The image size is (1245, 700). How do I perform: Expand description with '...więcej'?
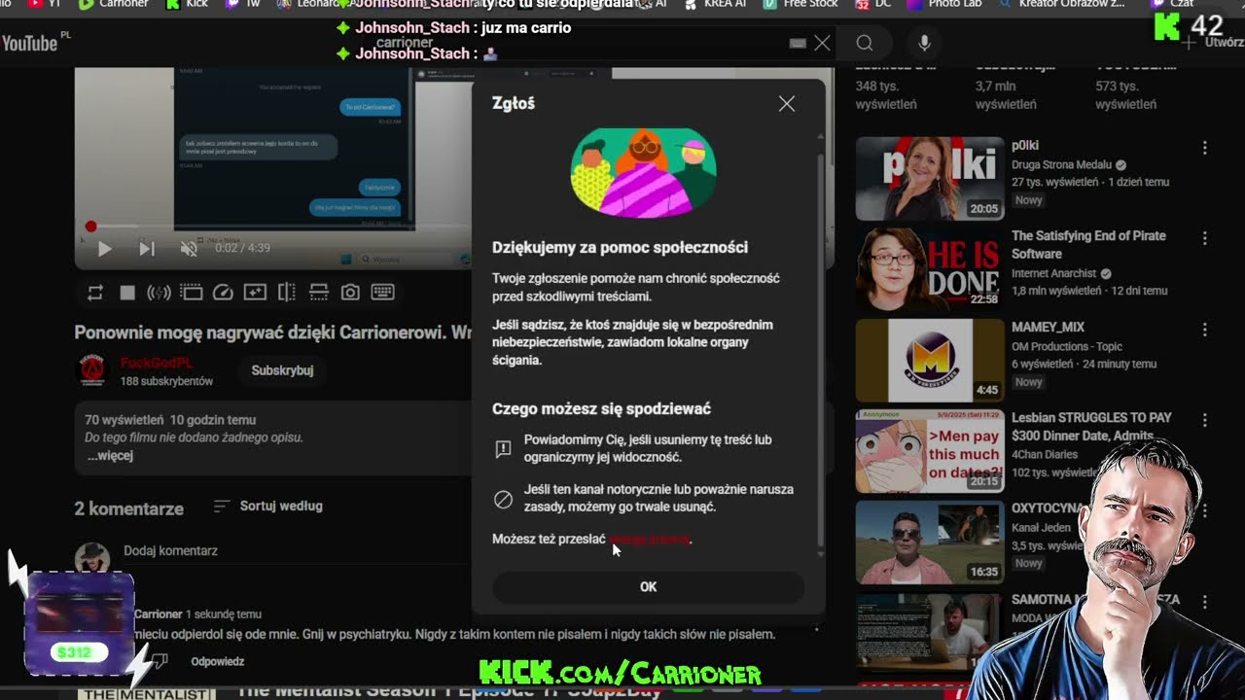[x=109, y=455]
